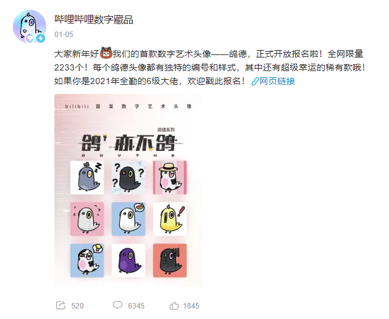The height and width of the screenshot is (319, 389).
Task: Click the chain link icon before 网页链接
Action: [x=255, y=81]
